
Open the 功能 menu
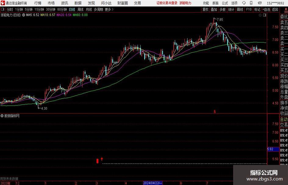pyautogui.click(x=206, y=3)
